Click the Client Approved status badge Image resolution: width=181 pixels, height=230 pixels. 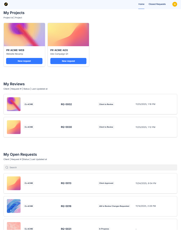(x=106, y=183)
